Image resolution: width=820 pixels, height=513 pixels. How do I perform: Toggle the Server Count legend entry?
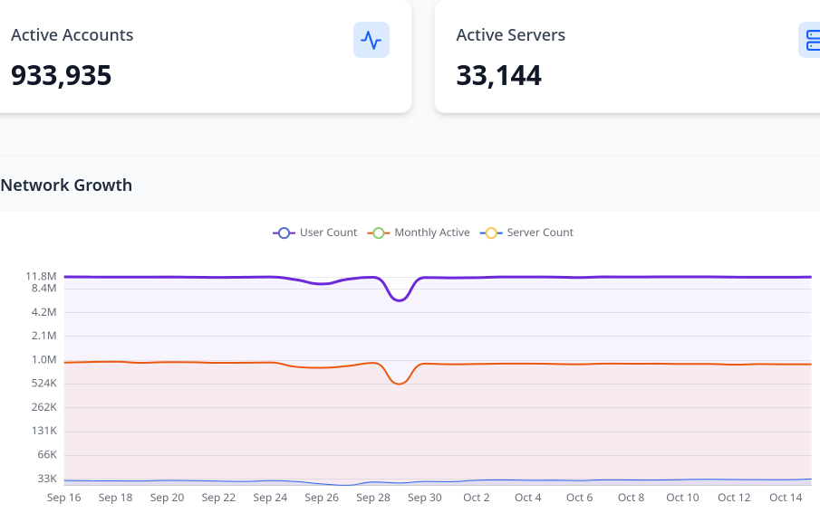point(528,233)
